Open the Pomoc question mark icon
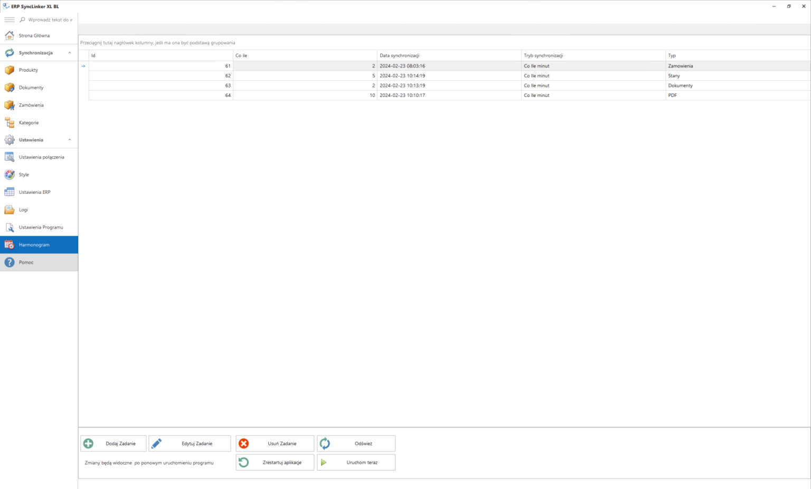The image size is (811, 489). tap(8, 262)
